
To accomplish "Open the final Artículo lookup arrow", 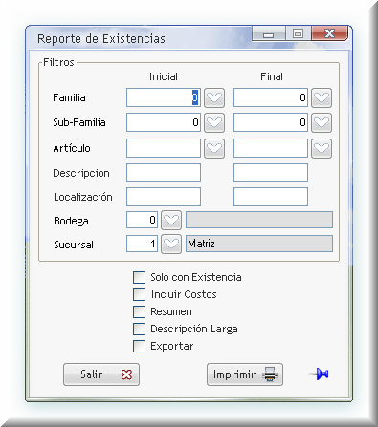I will point(322,148).
